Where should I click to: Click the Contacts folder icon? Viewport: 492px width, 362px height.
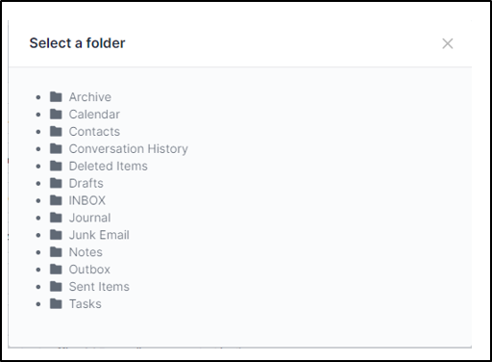[x=56, y=131]
